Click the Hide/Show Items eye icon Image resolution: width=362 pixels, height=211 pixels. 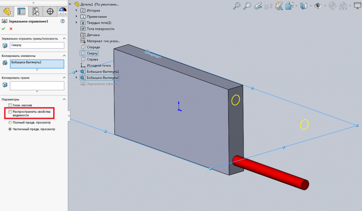click(318, 6)
